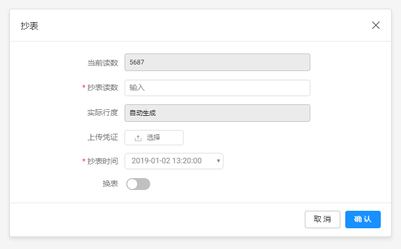Click the 当前读数 label
The height and width of the screenshot is (249, 401).
[103, 63]
